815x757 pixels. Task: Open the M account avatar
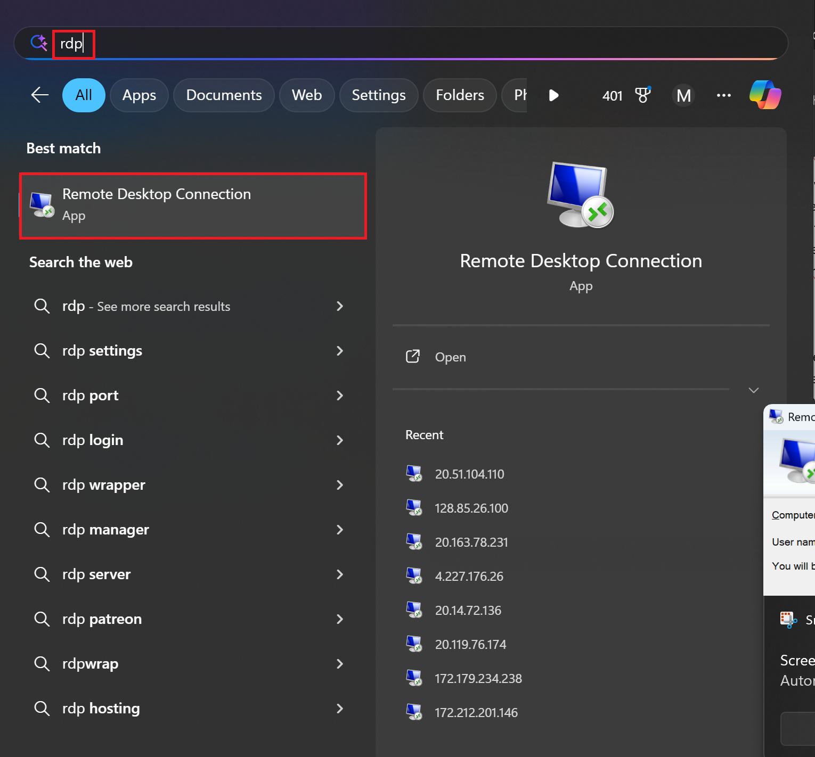683,95
